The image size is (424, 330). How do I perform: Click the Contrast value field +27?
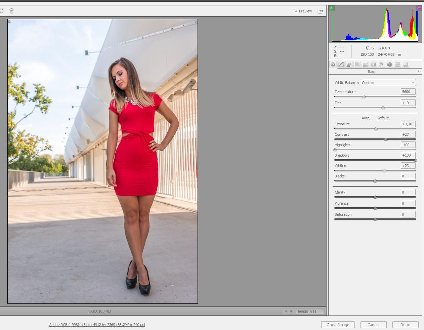tap(408, 134)
